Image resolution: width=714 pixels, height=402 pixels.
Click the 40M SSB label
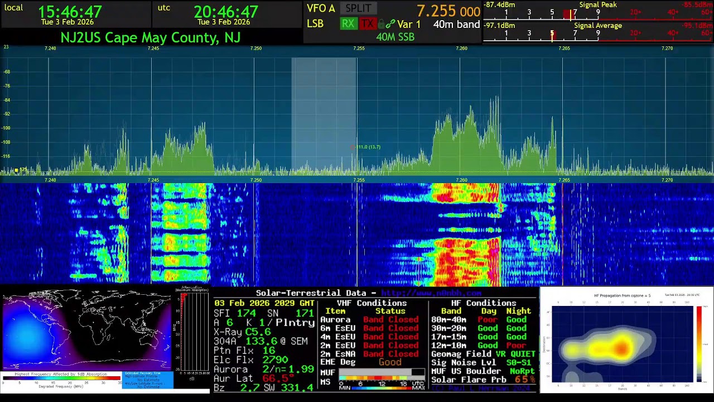[395, 37]
